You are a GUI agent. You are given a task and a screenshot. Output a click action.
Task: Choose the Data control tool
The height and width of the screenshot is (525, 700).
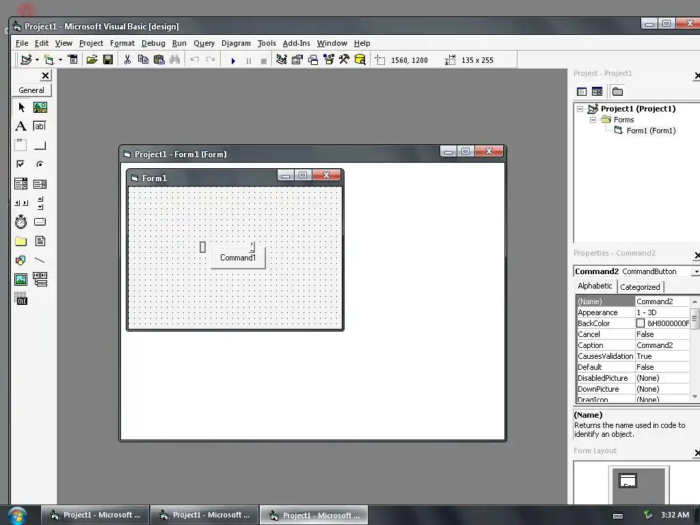tap(40, 280)
